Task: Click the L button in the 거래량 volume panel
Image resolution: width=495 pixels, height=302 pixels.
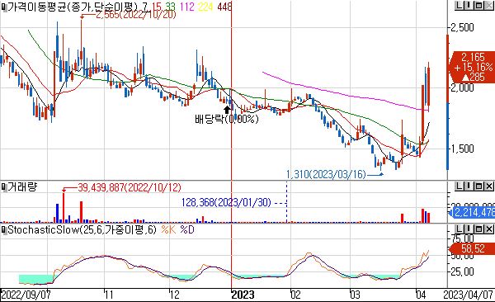Action: click(459, 186)
